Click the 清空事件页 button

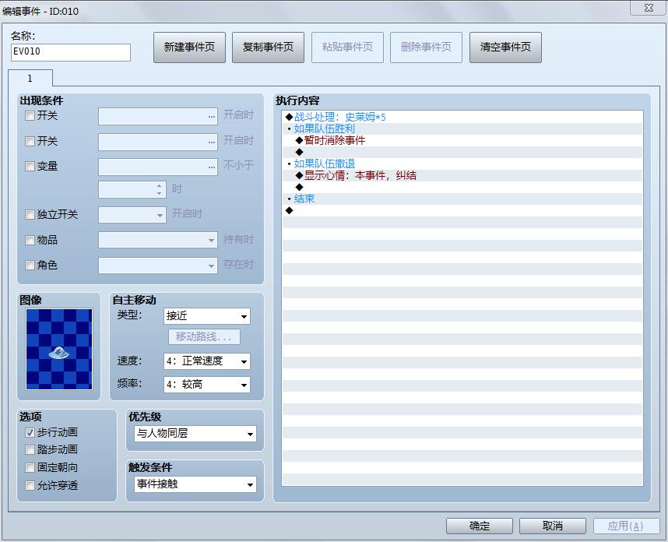tap(505, 48)
